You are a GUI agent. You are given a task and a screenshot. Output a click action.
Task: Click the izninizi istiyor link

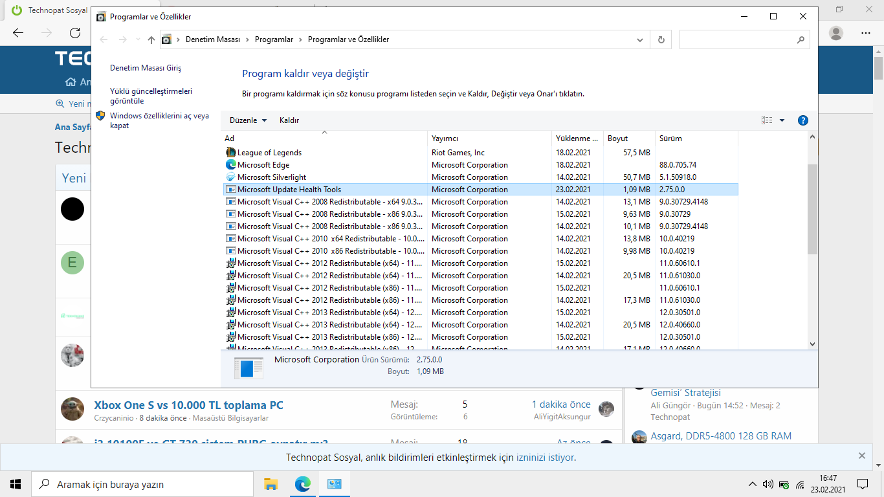[545, 458]
